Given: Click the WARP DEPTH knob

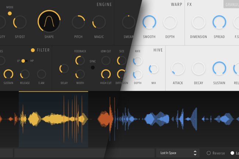Looking at the screenshot, I should (x=170, y=22).
